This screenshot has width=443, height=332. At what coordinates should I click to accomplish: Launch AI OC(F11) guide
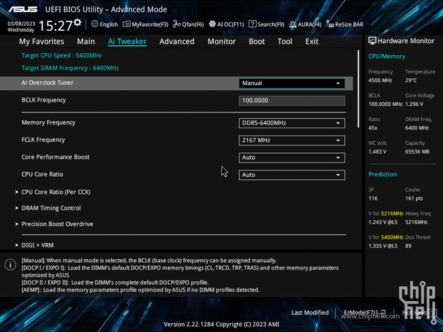click(x=226, y=24)
